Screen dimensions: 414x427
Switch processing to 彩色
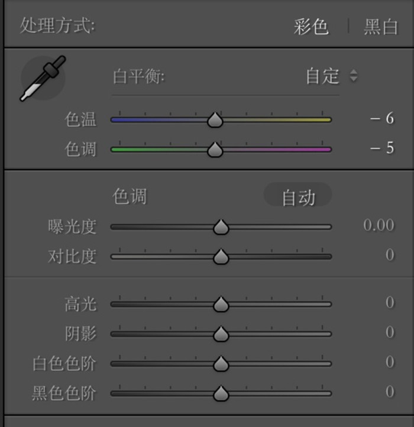(x=310, y=27)
